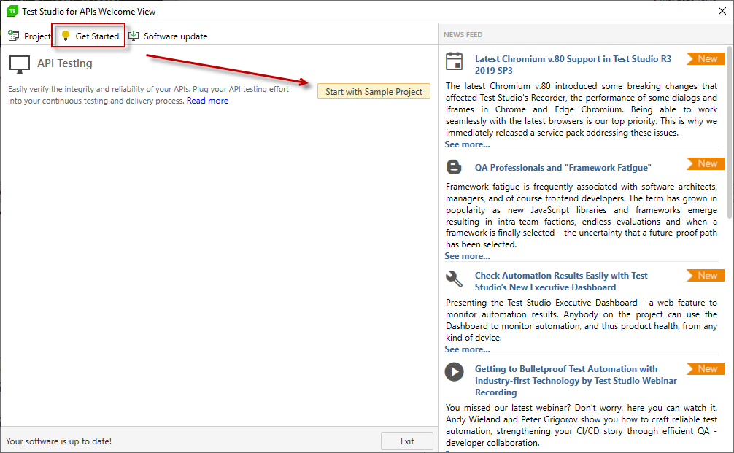Click the Project tab grid icon

pos(14,36)
